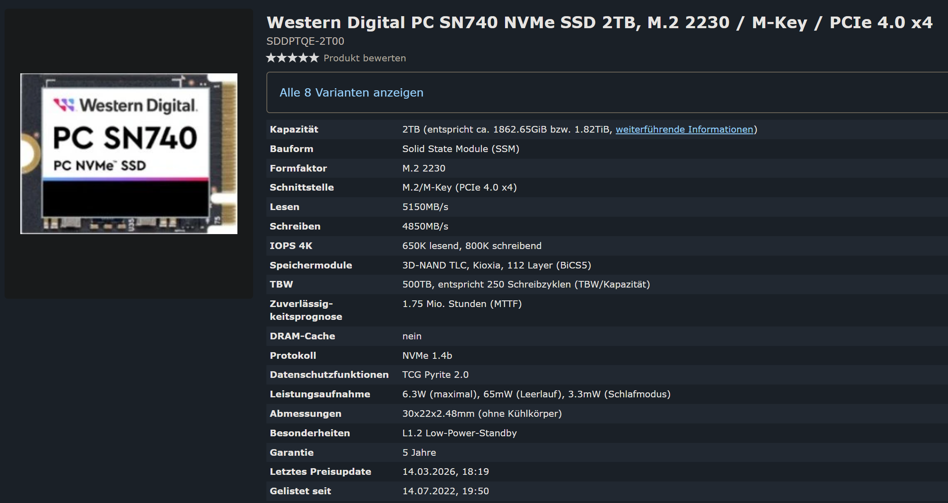Open weiterführende Informationen link
948x503 pixels.
click(684, 129)
